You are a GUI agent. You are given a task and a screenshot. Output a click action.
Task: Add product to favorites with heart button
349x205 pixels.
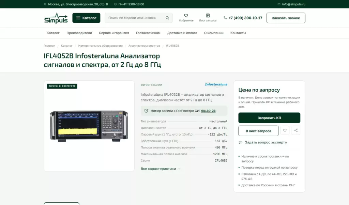pyautogui.click(x=285, y=130)
